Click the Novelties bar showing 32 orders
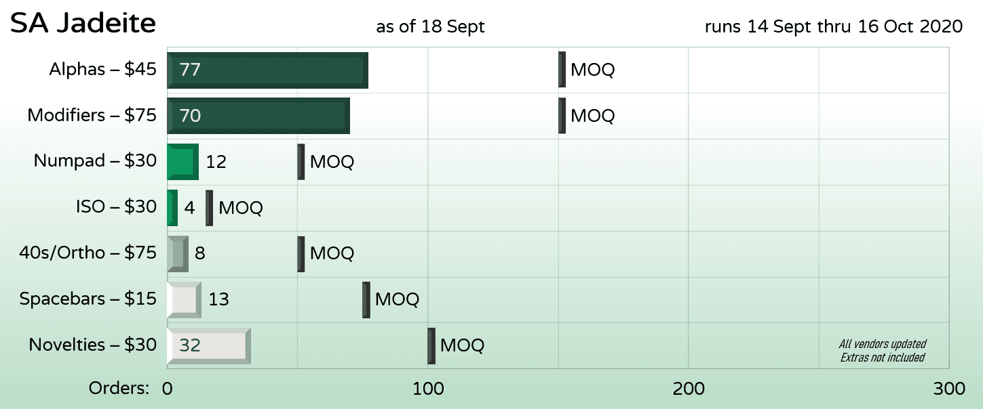 click(x=209, y=346)
